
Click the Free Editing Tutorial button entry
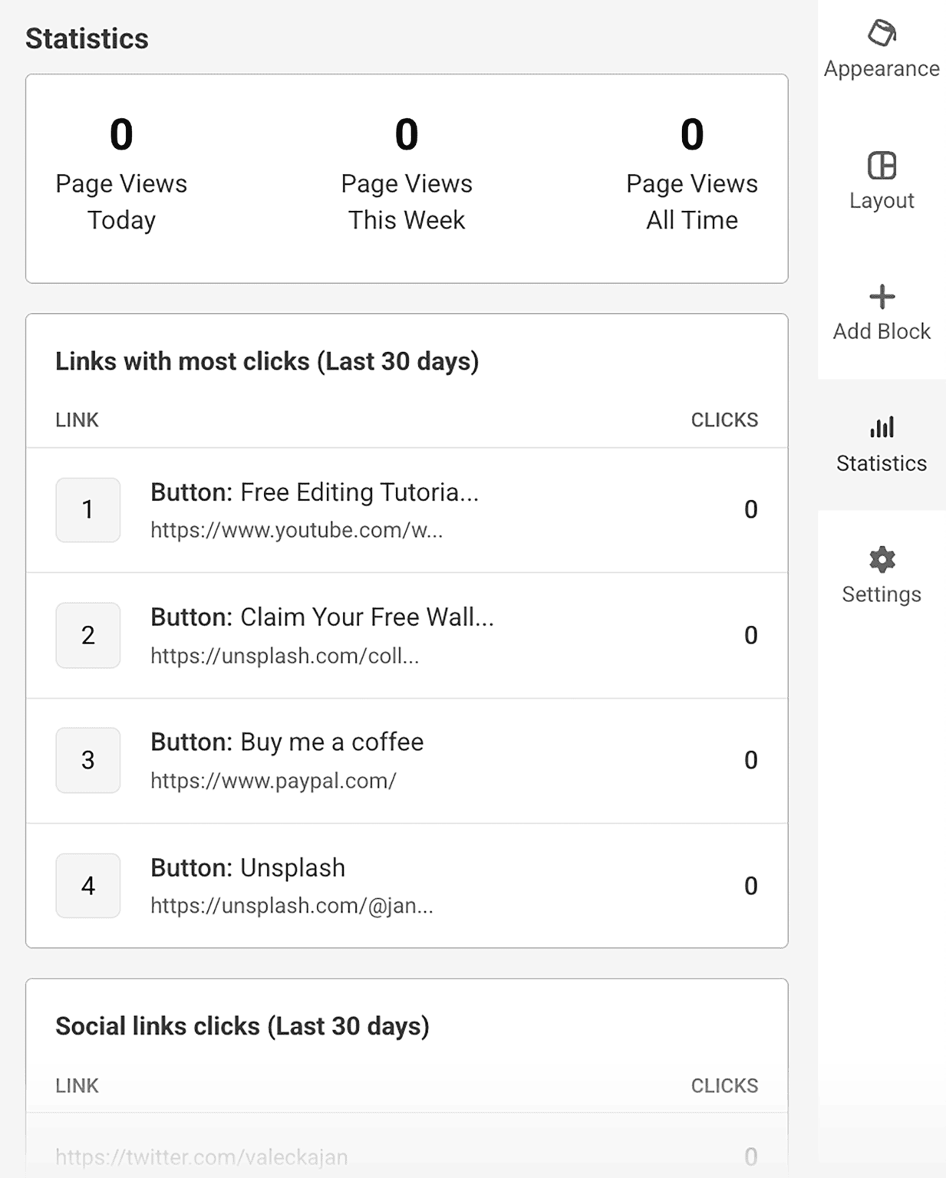click(315, 493)
